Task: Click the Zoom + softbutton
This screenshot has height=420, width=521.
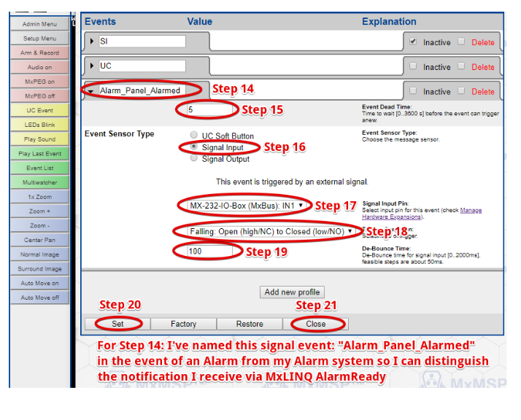Action: 39,211
